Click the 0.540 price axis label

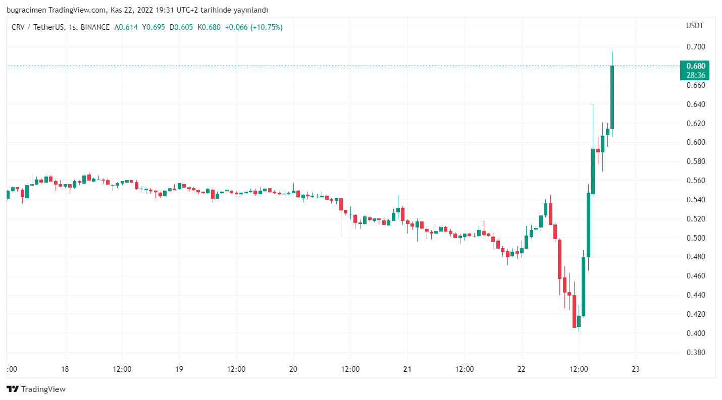[x=695, y=200]
